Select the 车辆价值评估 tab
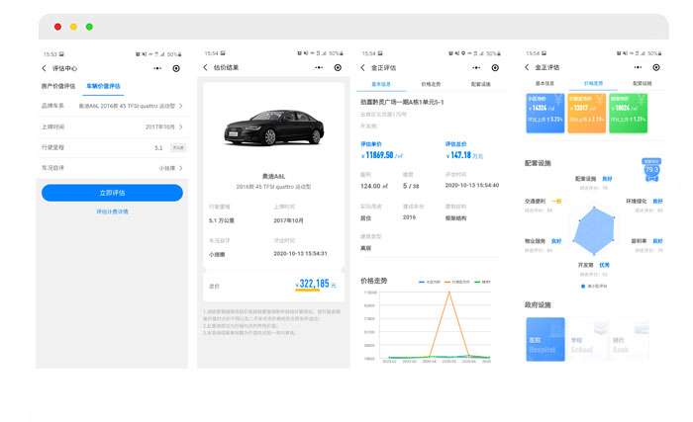 pyautogui.click(x=103, y=86)
